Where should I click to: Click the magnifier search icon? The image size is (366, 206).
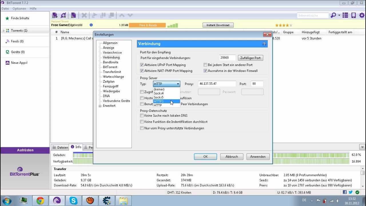tap(333, 15)
